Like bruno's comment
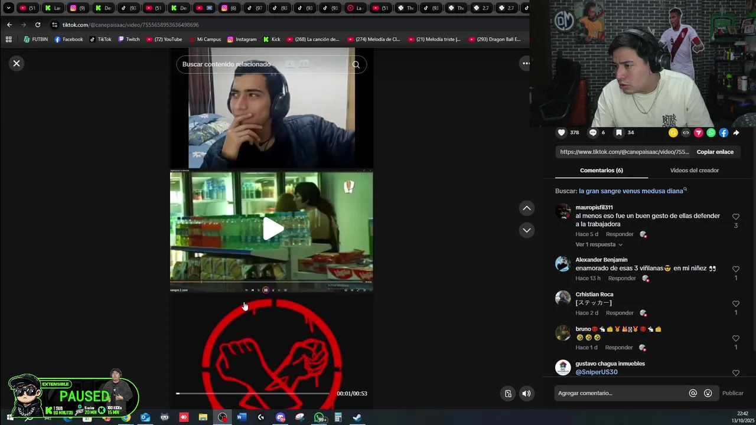Image resolution: width=756 pixels, height=425 pixels. (x=736, y=339)
